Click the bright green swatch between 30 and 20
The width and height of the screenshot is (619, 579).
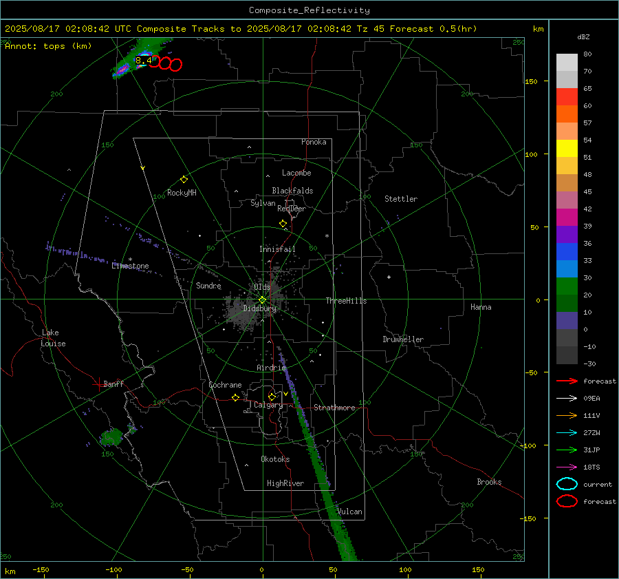point(567,286)
